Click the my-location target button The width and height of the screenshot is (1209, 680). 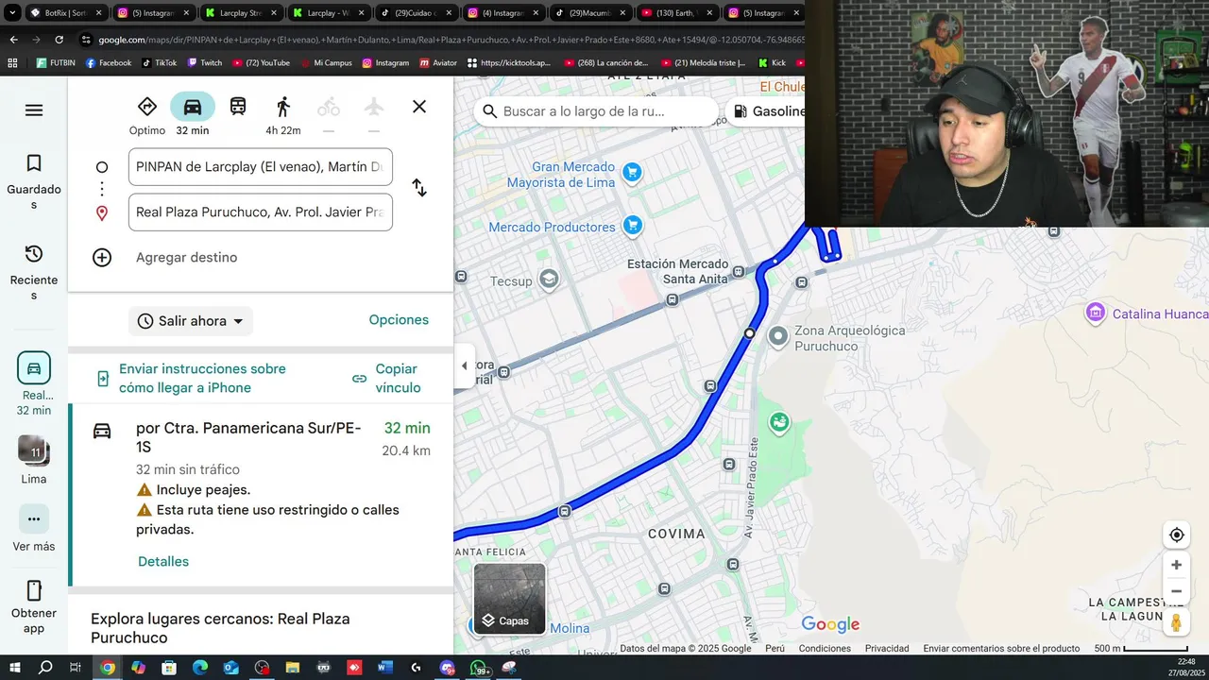coord(1176,535)
